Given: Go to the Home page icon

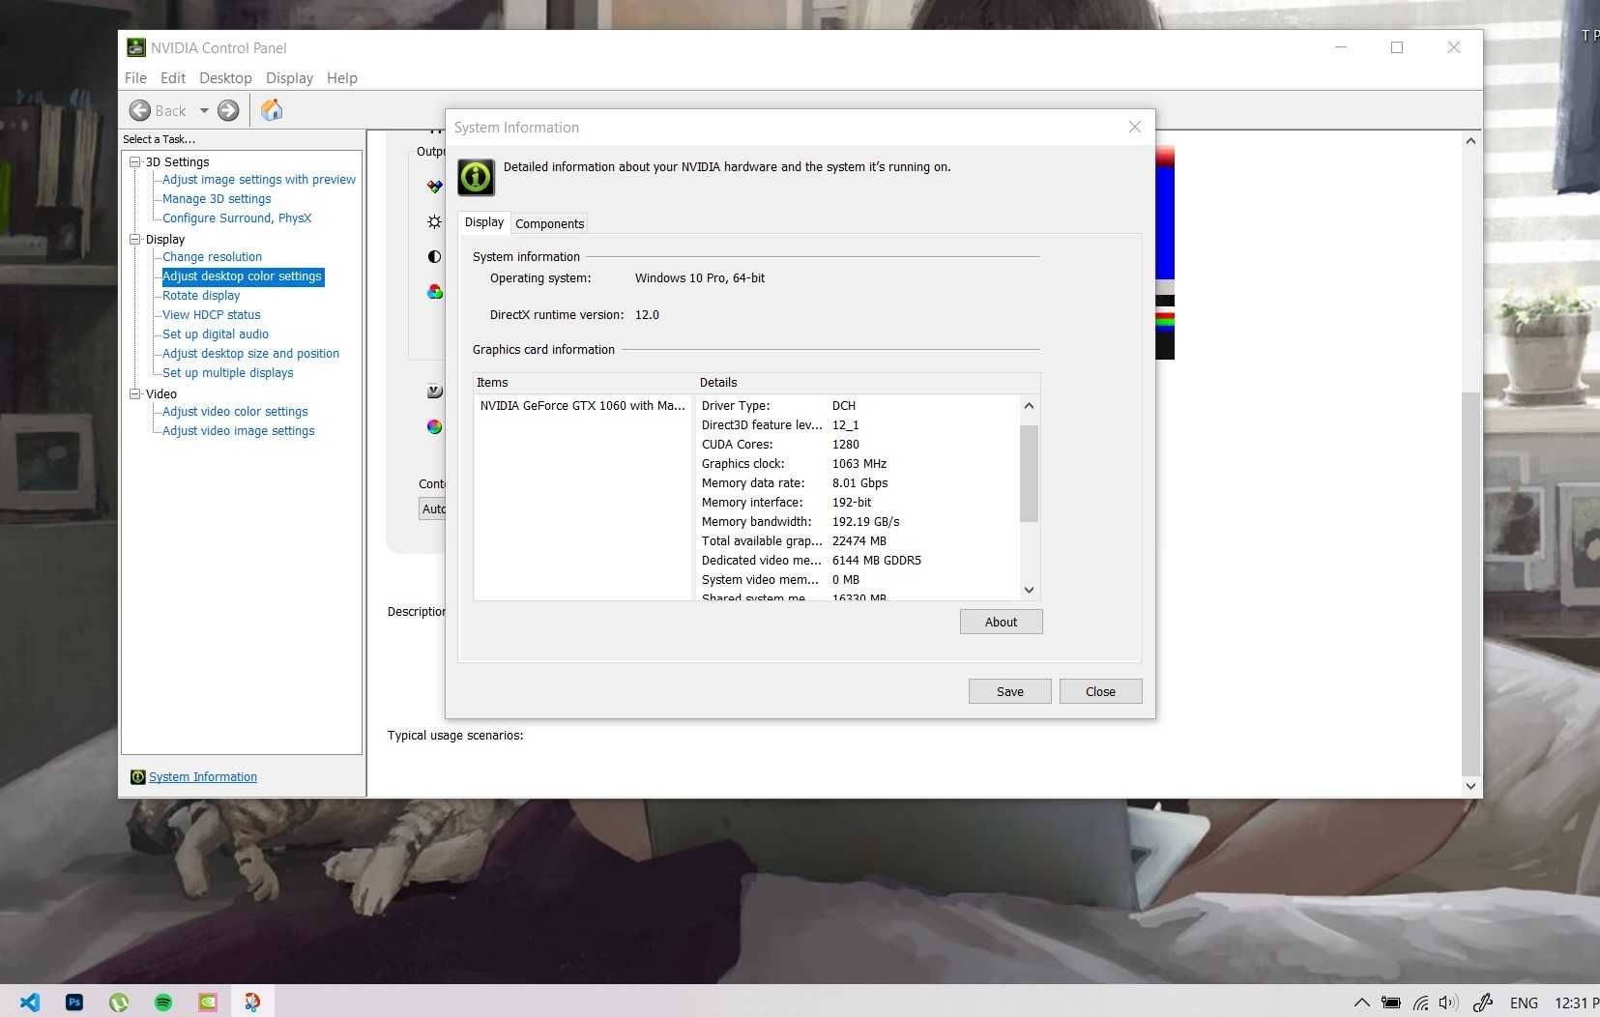Looking at the screenshot, I should 272,110.
